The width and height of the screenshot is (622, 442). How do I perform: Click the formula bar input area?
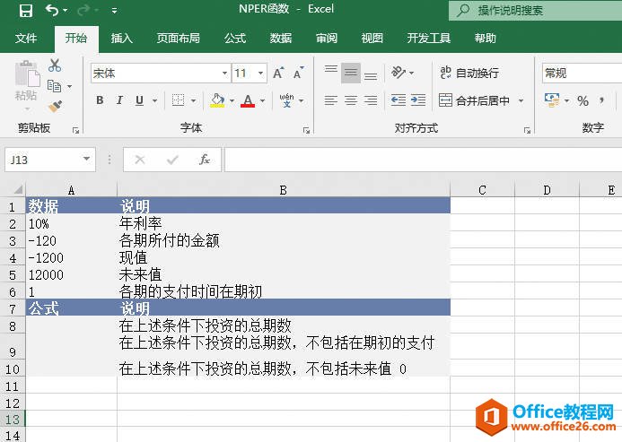424,160
